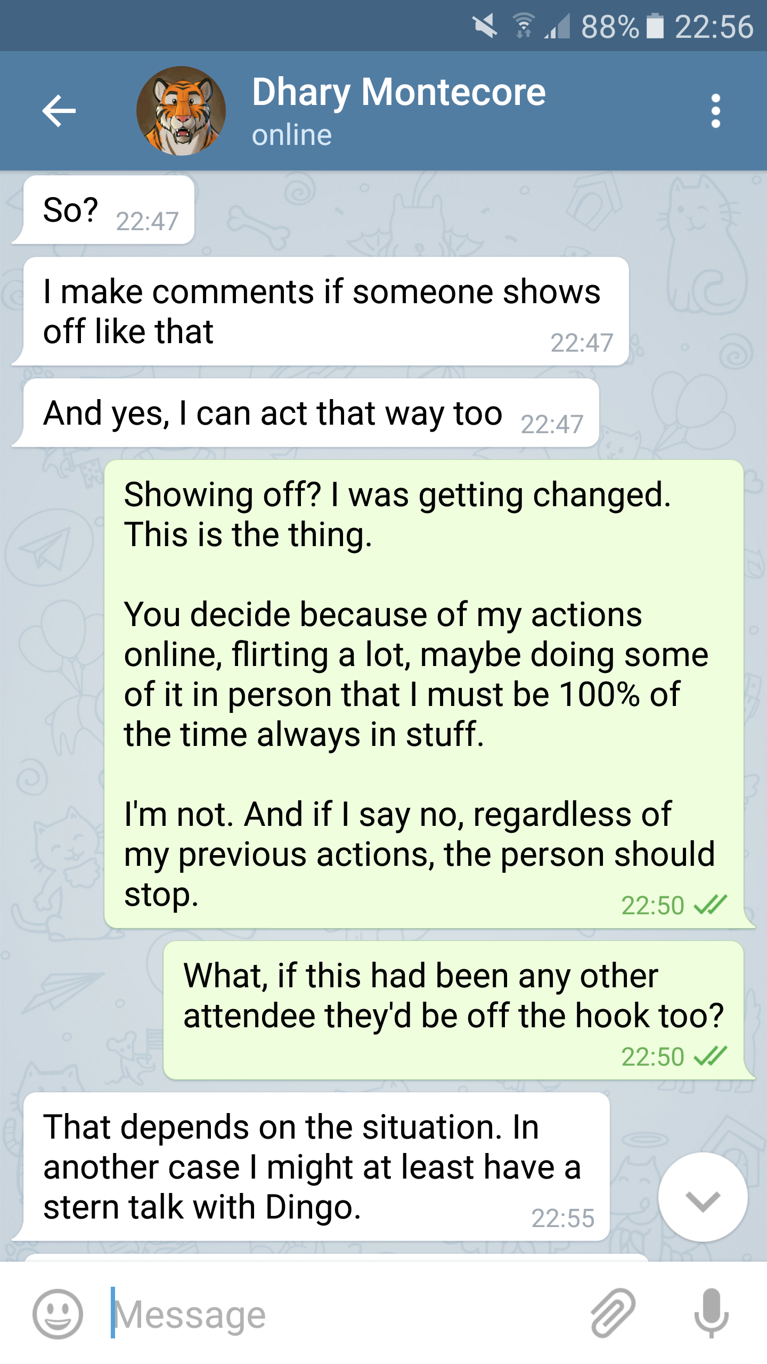This screenshot has width=767, height=1364.
Task: Tap the battery icon in status bar
Action: 655,27
